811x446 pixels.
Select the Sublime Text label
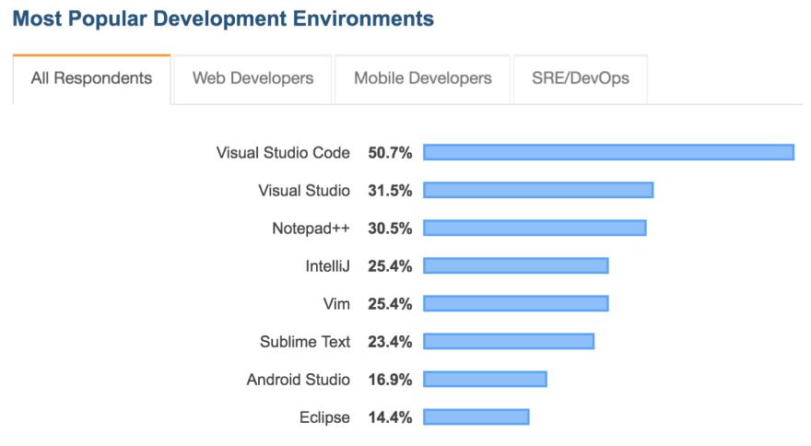point(305,342)
